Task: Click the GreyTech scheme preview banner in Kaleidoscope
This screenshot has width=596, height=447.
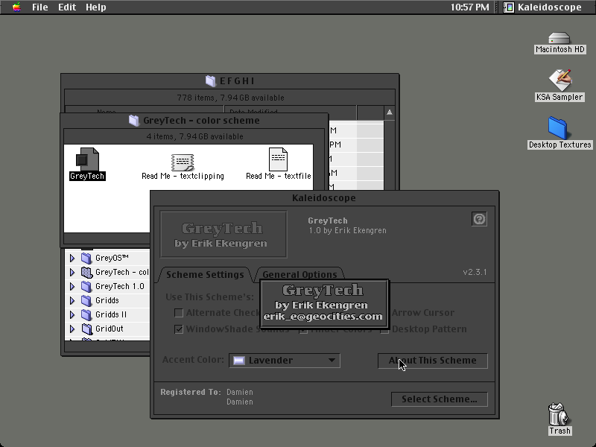Action: pos(223,234)
